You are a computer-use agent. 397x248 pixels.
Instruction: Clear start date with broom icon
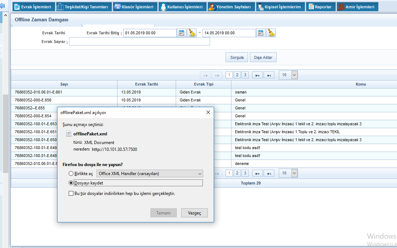coord(192,33)
